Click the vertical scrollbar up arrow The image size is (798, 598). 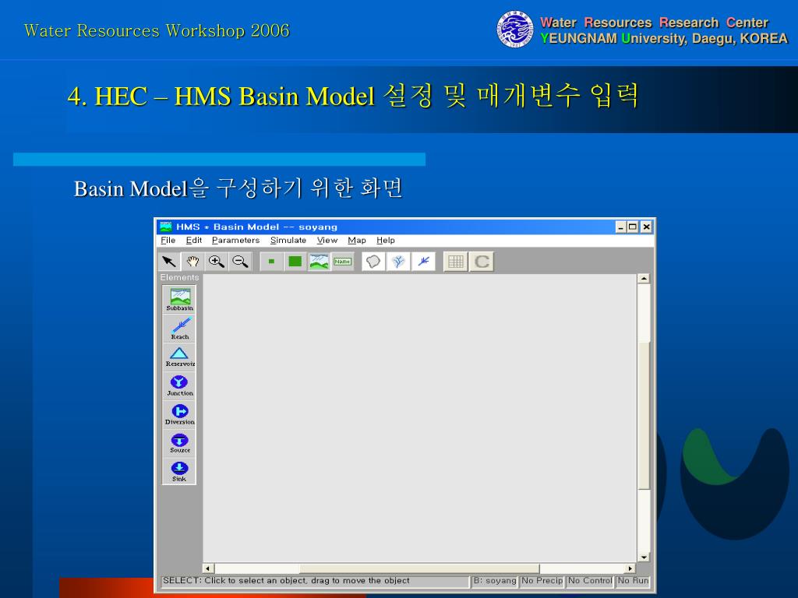pyautogui.click(x=644, y=279)
